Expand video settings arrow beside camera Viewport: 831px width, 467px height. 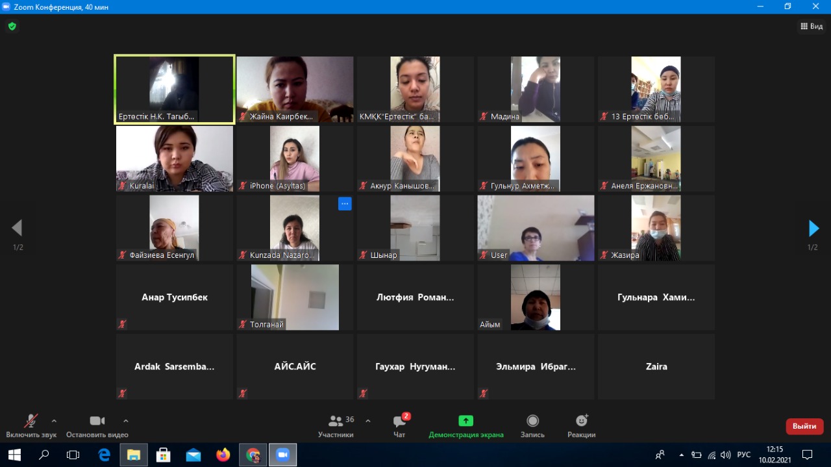(126, 421)
